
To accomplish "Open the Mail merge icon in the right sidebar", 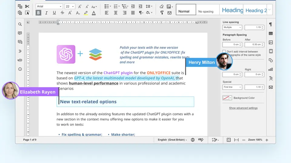I will (x=271, y=87).
